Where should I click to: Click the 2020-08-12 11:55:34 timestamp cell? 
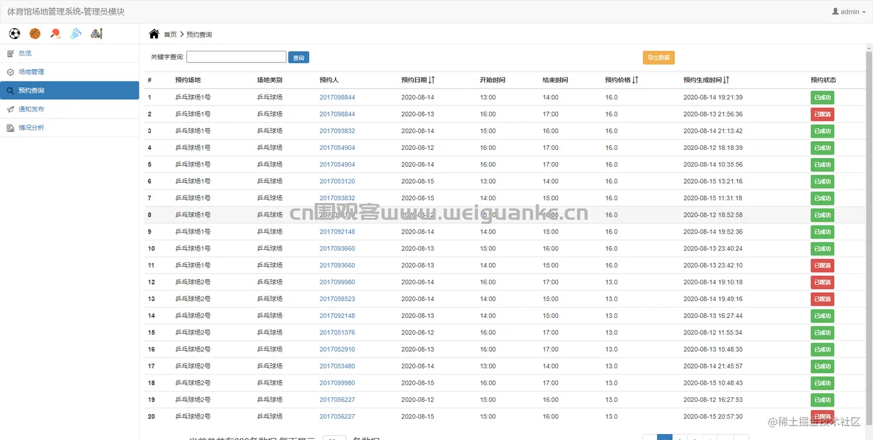(713, 333)
